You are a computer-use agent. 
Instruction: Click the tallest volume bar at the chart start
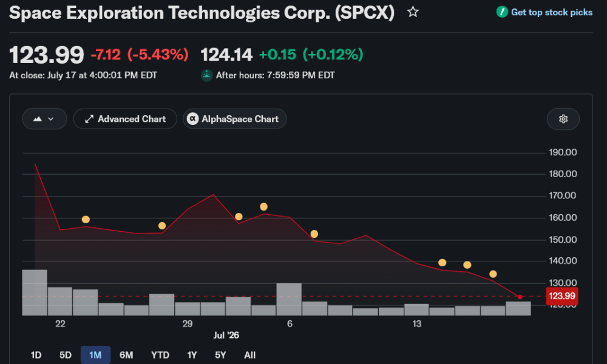(x=35, y=292)
